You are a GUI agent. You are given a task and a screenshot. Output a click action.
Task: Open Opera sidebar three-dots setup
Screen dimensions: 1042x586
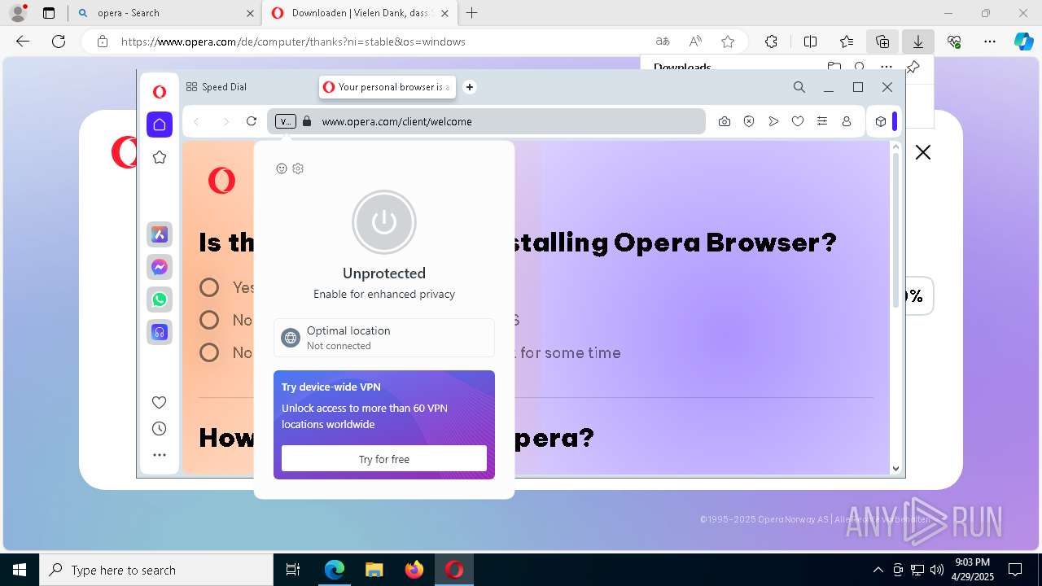point(160,455)
